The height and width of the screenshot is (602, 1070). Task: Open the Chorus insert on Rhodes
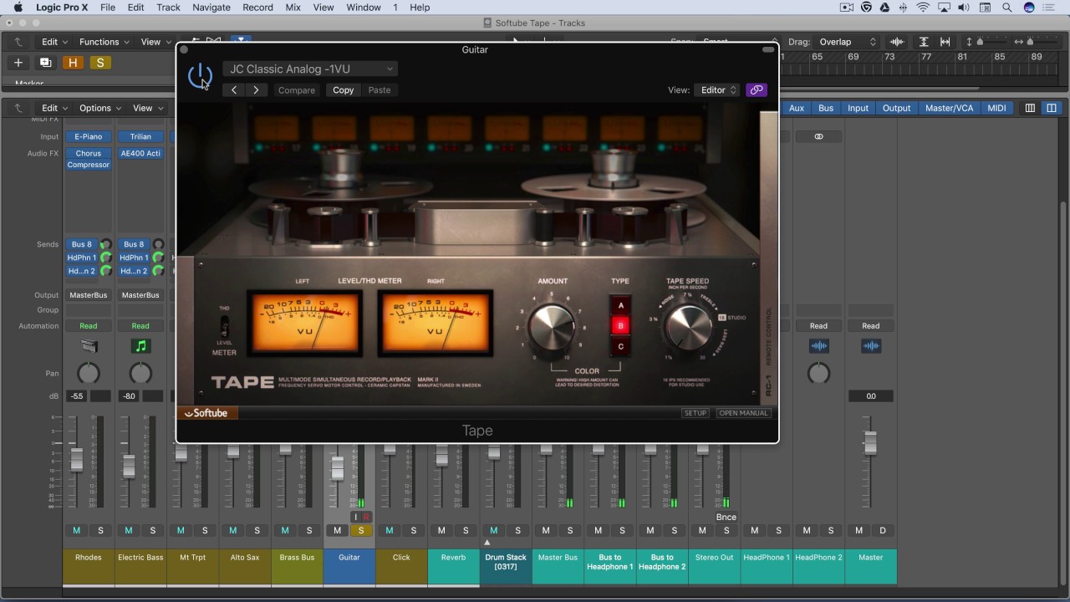tap(88, 153)
